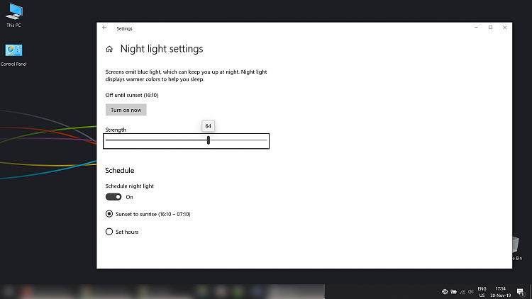Click the 'Off until sunset (16:10)' text
Image resolution: width=532 pixels, height=299 pixels.
[132, 95]
